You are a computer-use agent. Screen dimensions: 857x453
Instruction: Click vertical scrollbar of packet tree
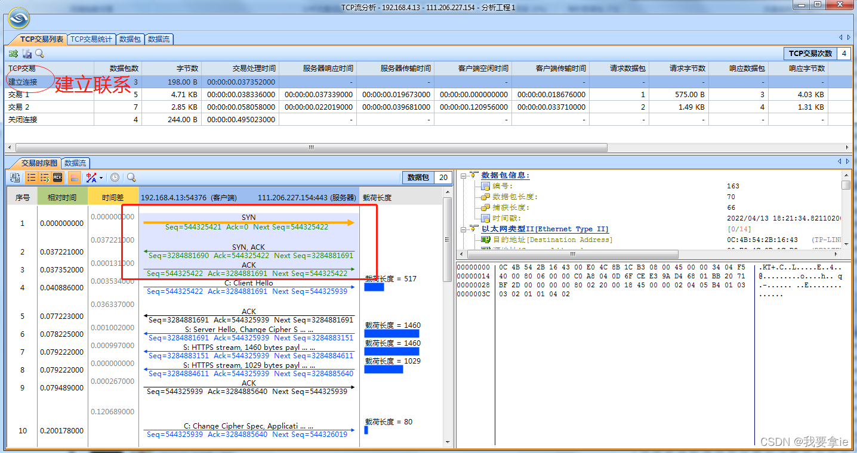[x=846, y=185]
